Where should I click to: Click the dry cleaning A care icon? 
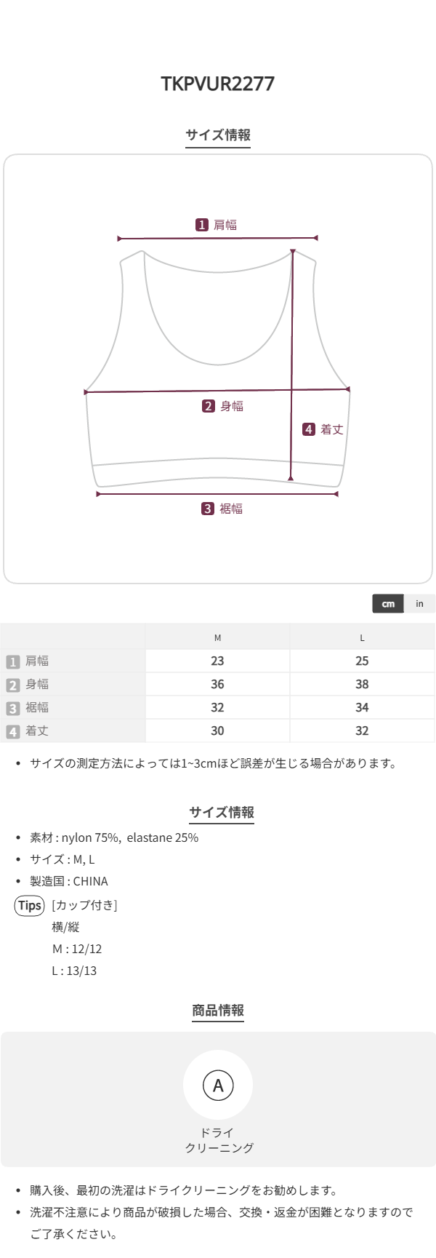pyautogui.click(x=218, y=1086)
